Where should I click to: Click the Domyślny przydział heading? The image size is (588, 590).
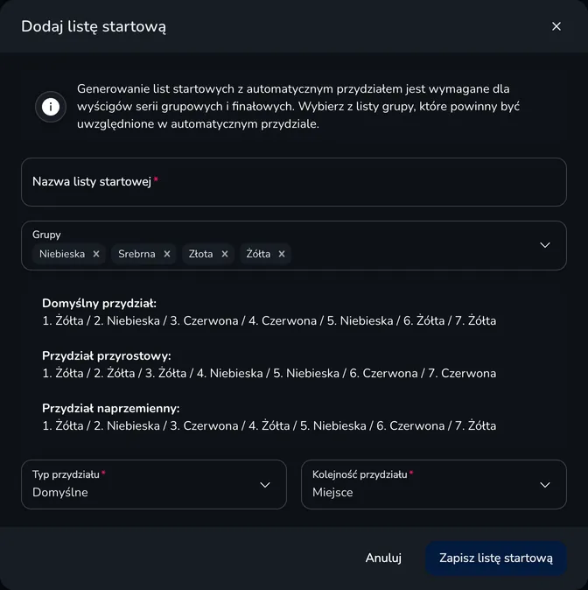click(100, 303)
